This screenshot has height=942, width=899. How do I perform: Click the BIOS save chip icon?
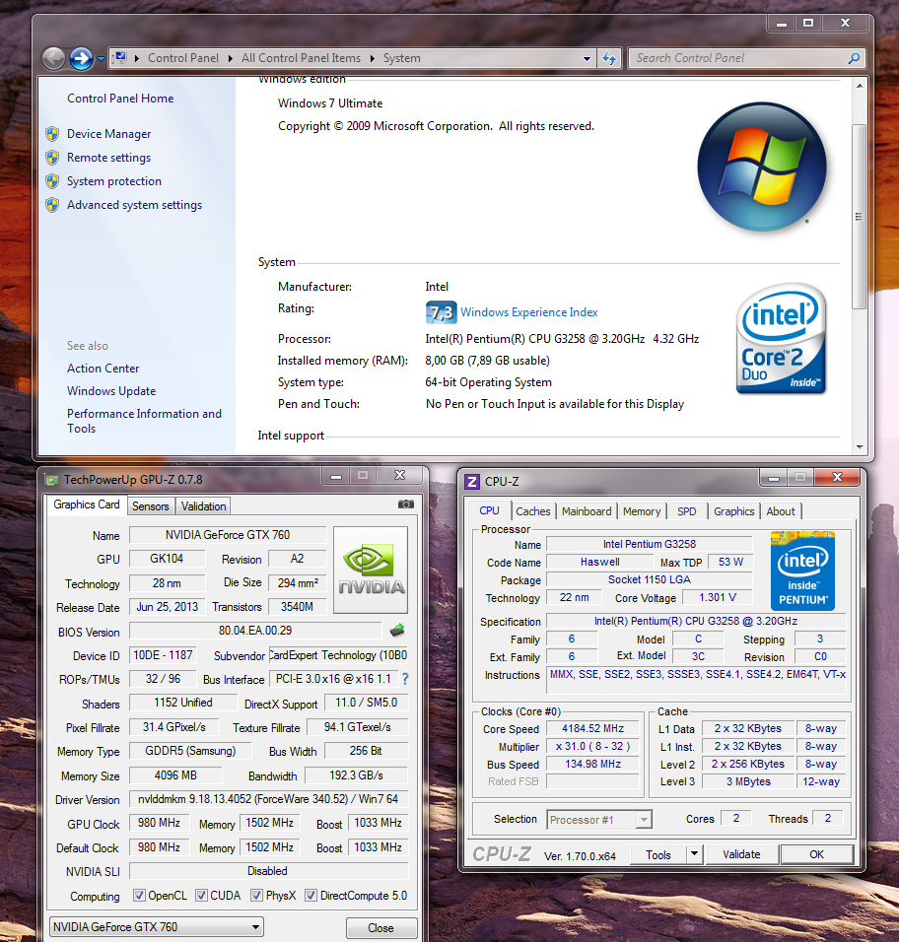click(397, 631)
